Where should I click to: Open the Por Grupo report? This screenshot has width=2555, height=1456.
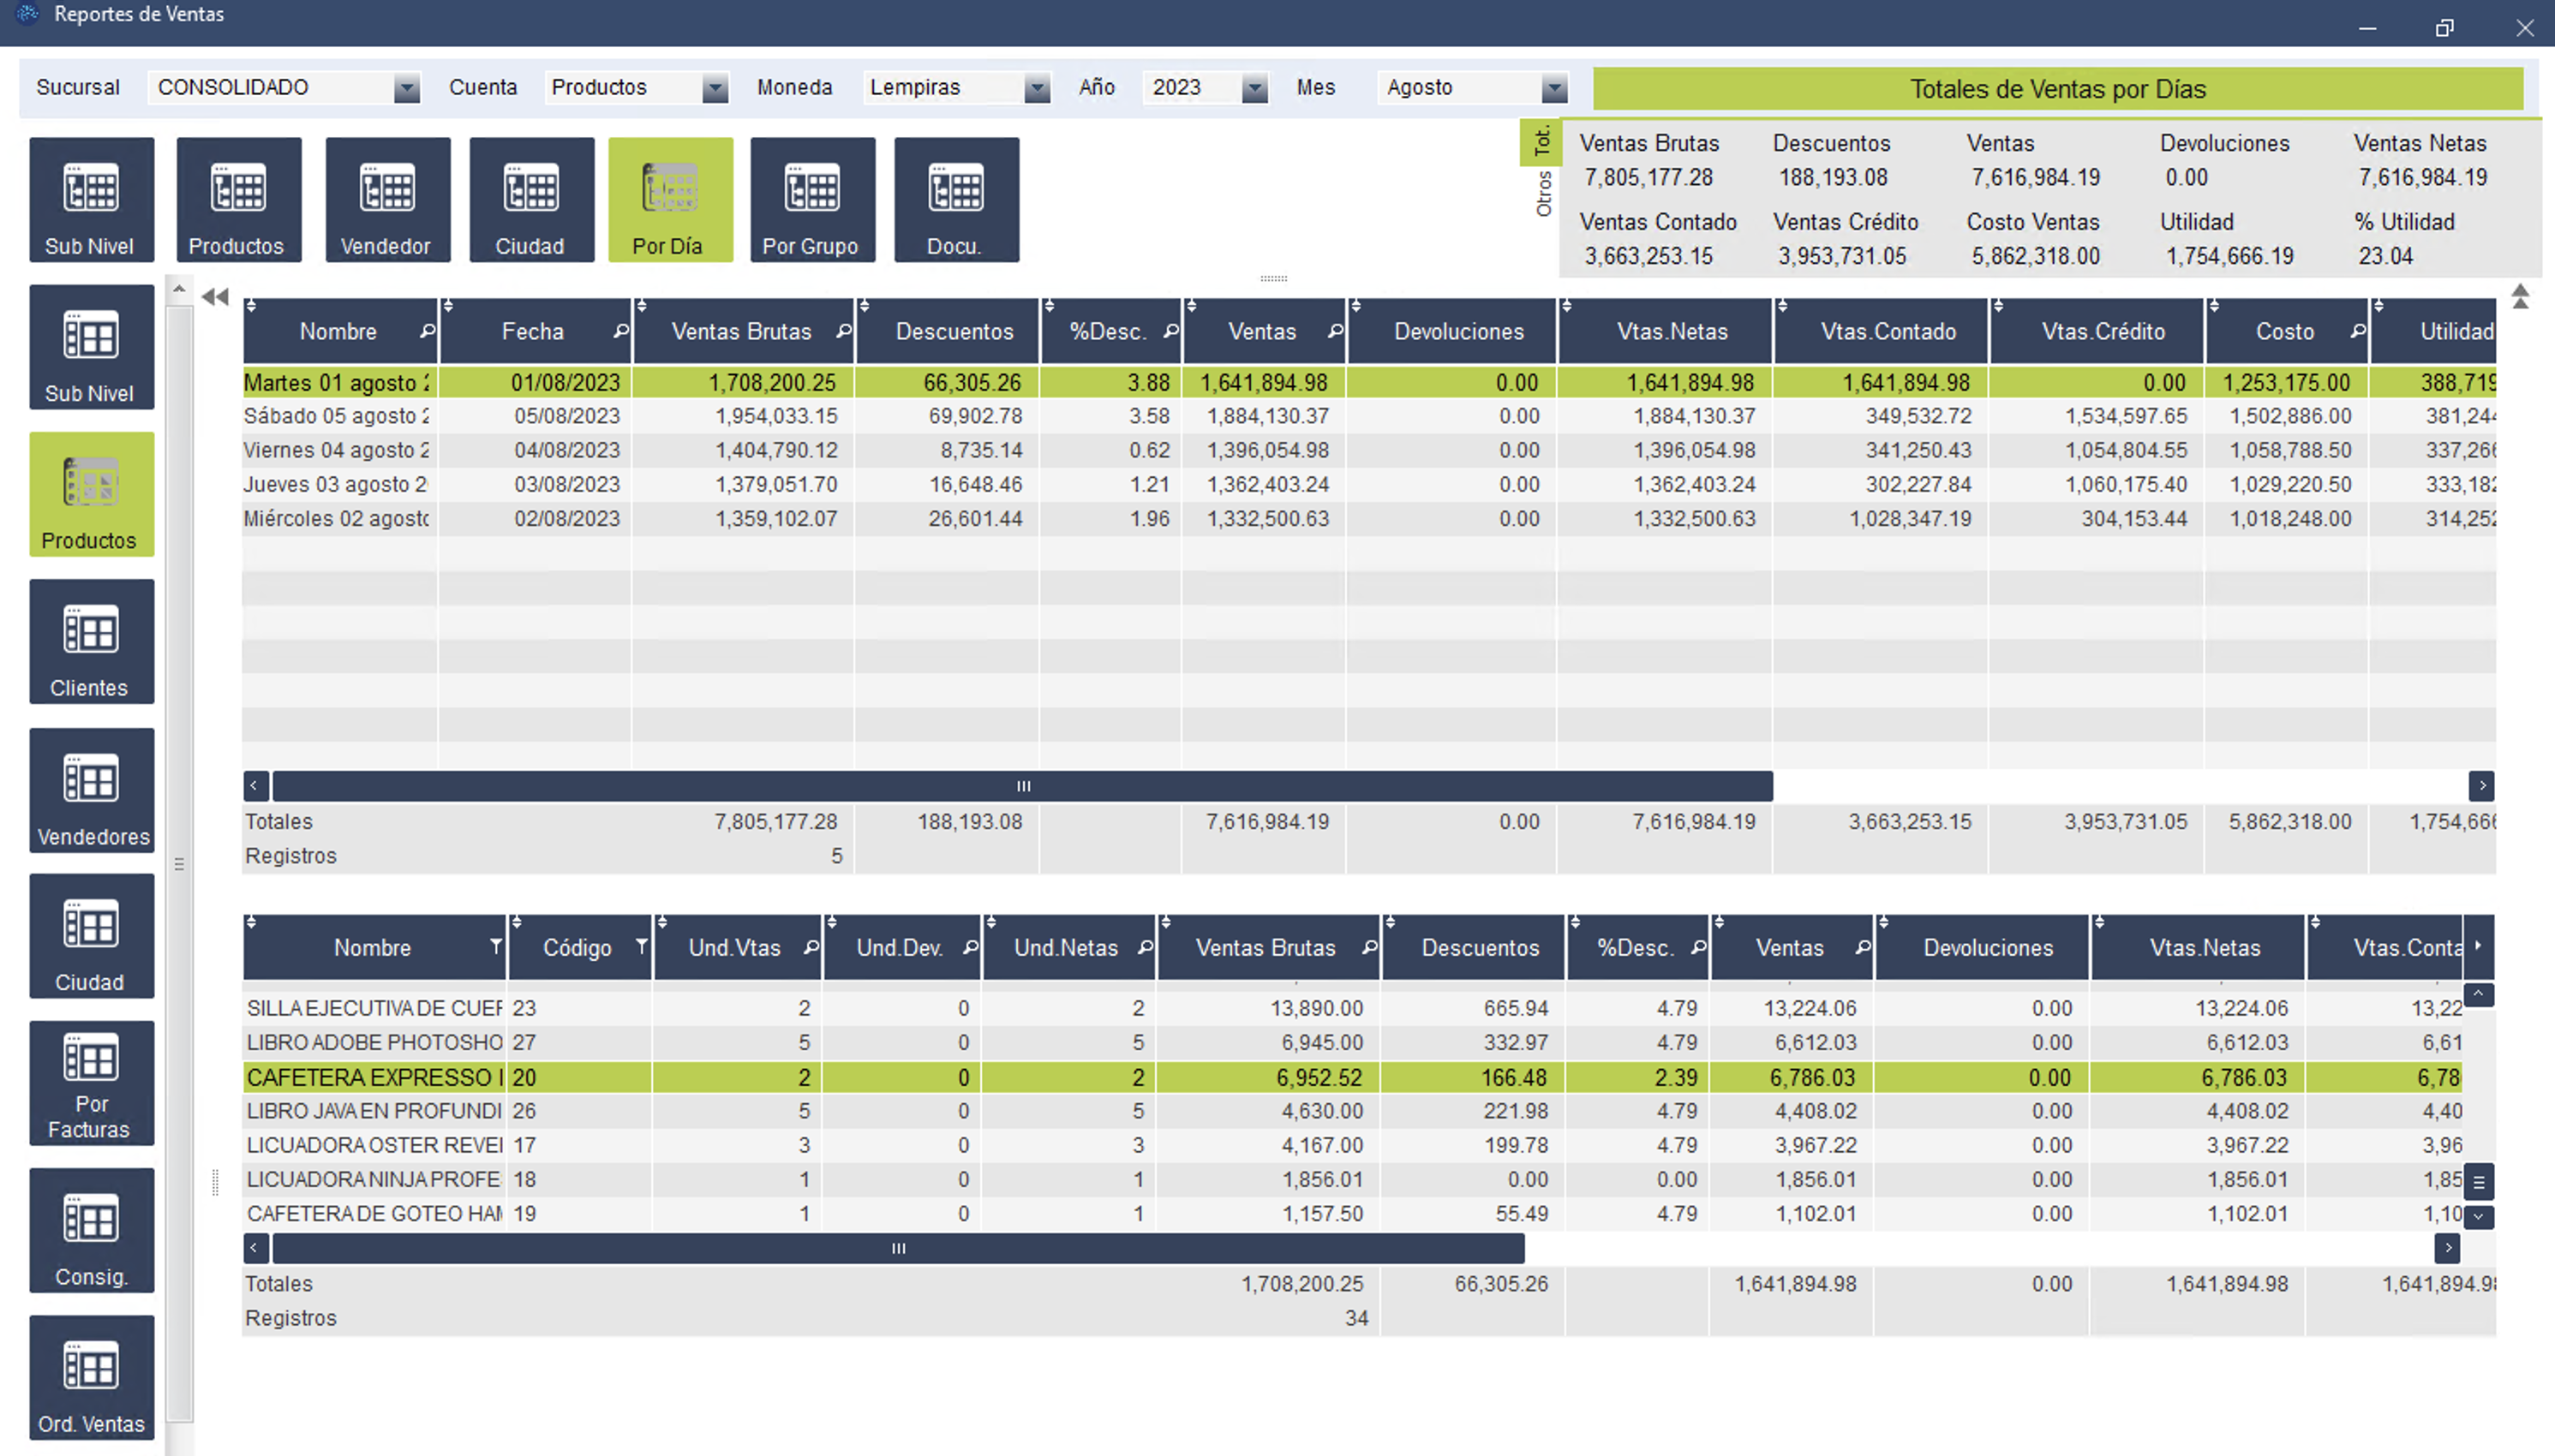pyautogui.click(x=812, y=200)
